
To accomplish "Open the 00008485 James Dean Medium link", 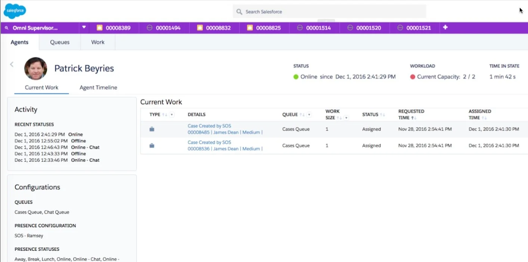I will click(x=225, y=132).
